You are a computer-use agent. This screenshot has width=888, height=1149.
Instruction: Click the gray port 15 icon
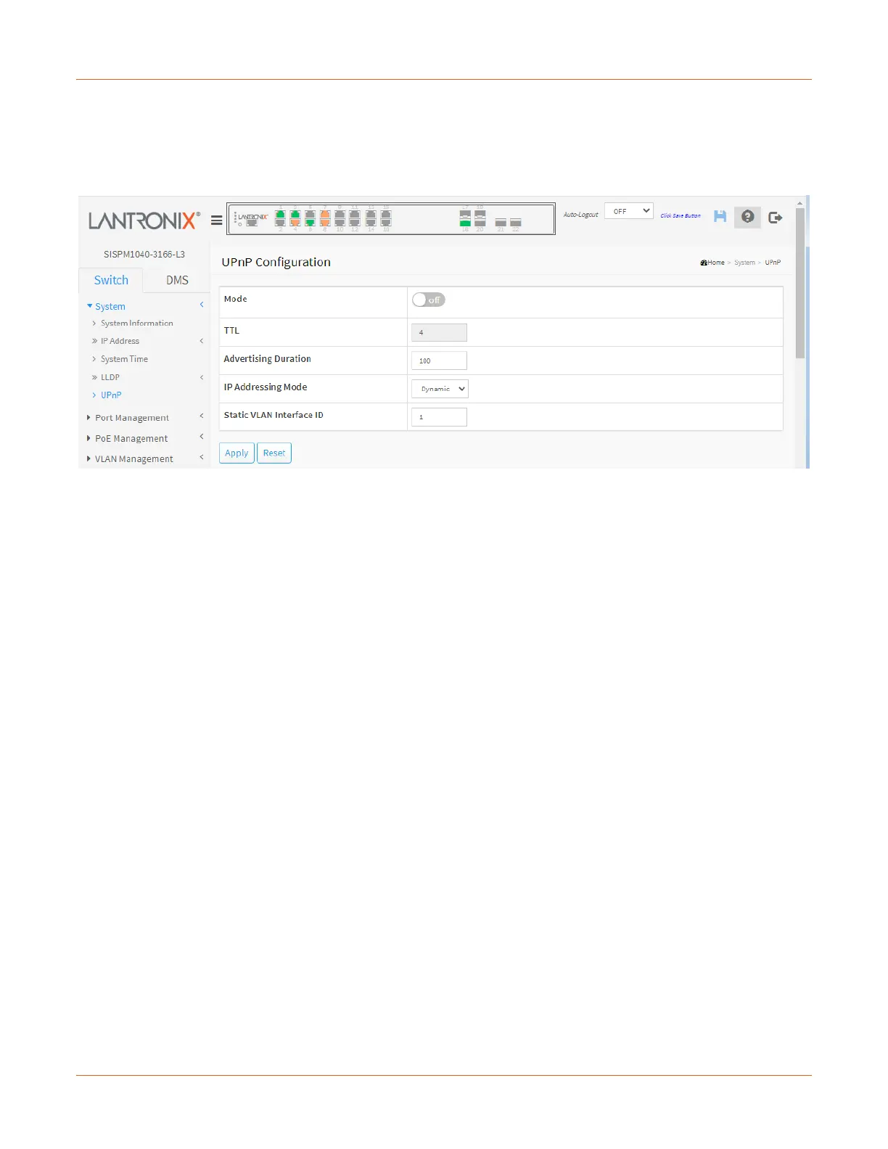coord(386,214)
